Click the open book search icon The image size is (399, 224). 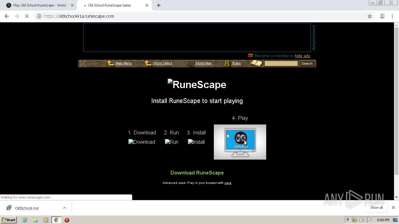click(257, 63)
